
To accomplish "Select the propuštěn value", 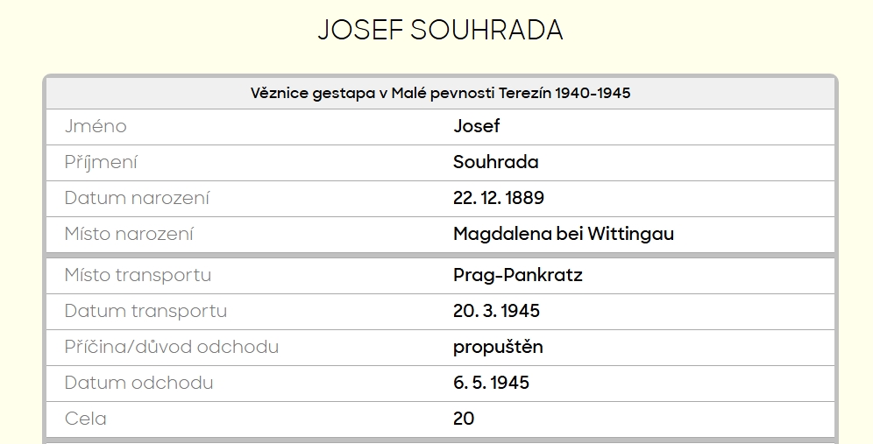I will 498,347.
